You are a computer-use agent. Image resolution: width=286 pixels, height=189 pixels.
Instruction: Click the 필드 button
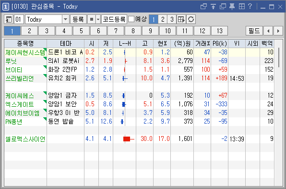[x=254, y=31]
